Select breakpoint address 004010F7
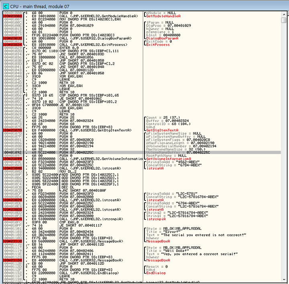 coord(13,219)
